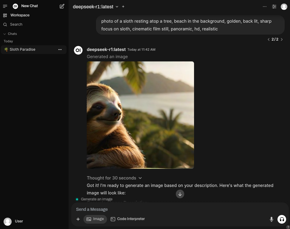Viewport: 290px width, 229px height.
Task: View the previous response version with the left arrow
Action: (x=269, y=39)
